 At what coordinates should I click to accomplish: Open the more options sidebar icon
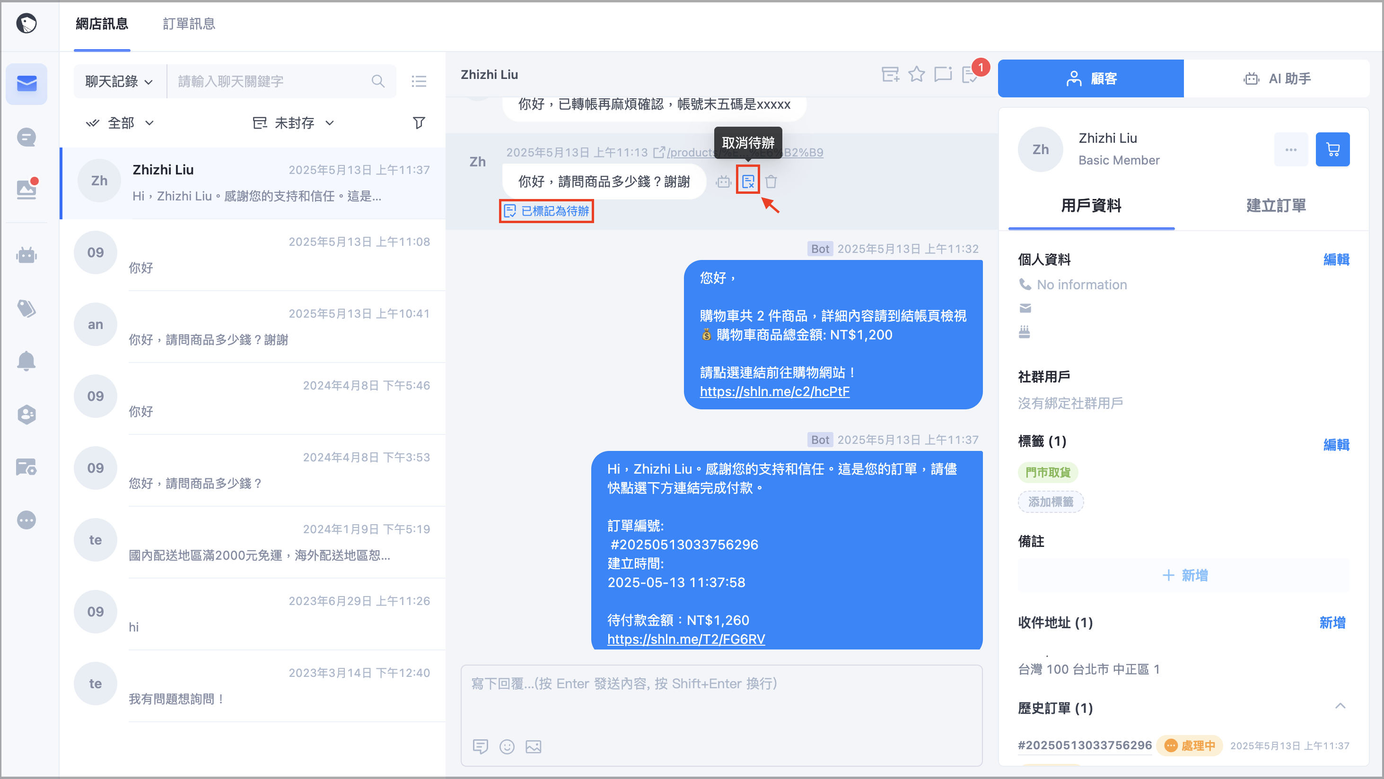coord(26,519)
